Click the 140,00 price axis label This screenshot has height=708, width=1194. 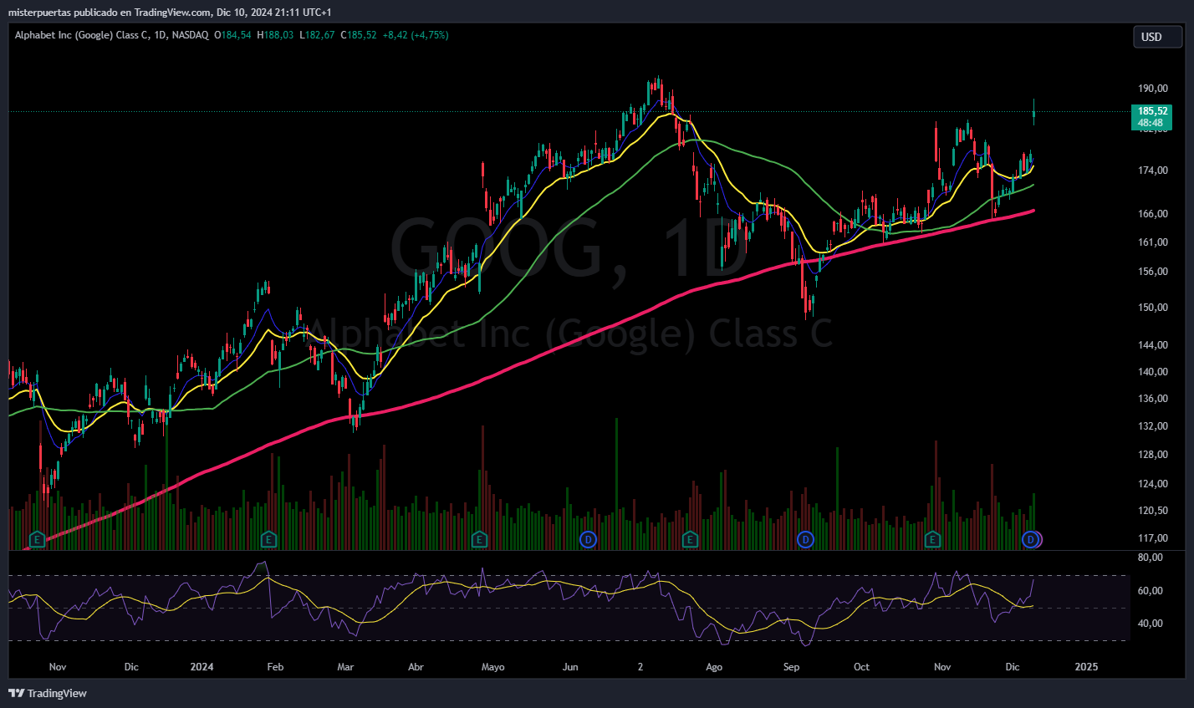click(1152, 372)
